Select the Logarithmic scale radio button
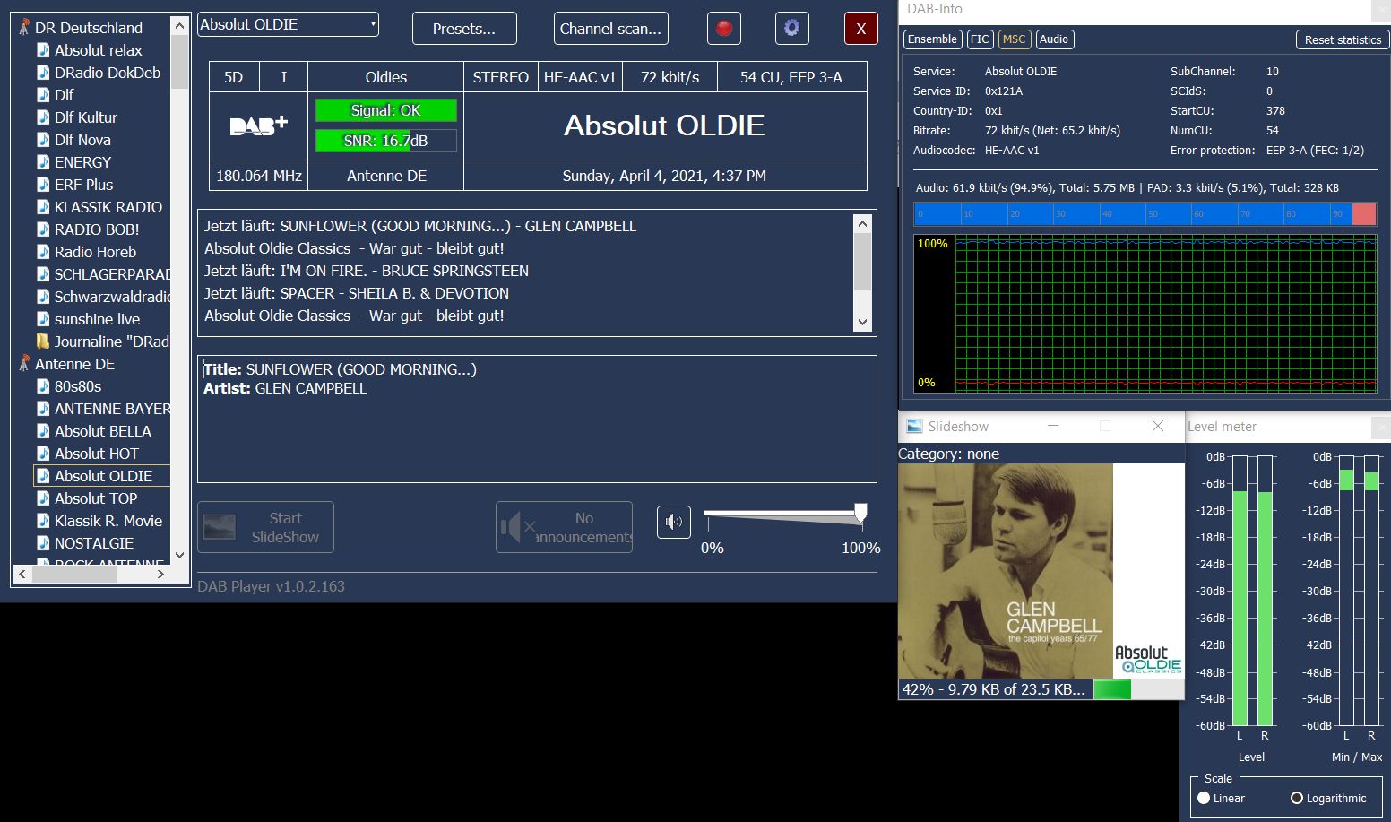The image size is (1391, 822). 1297,798
